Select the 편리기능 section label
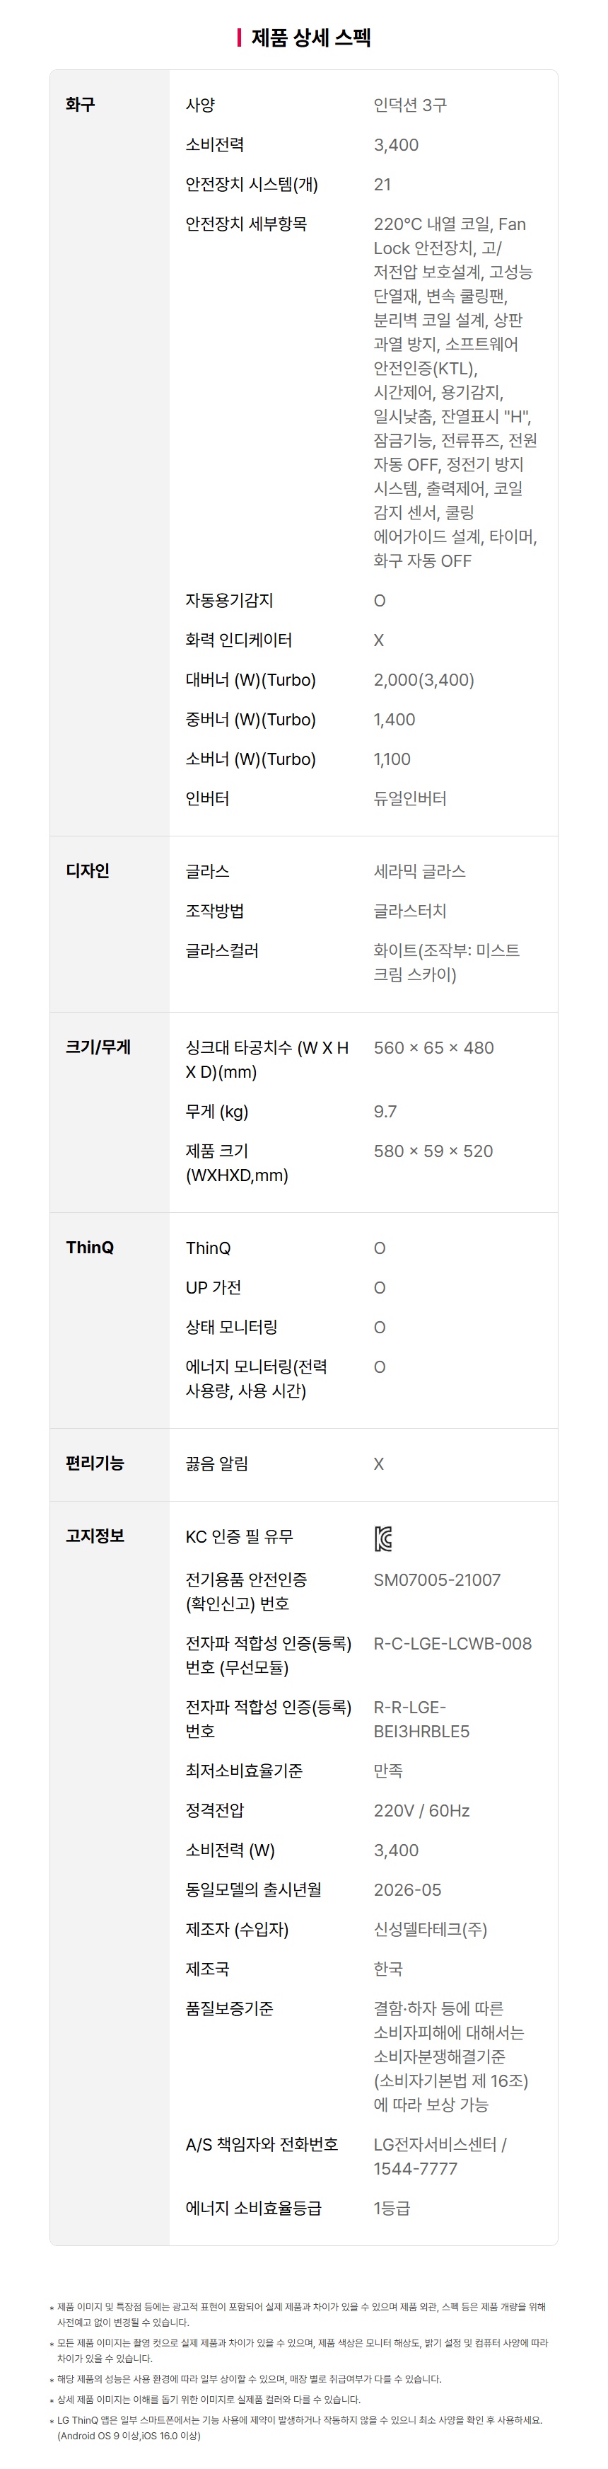The height and width of the screenshot is (2469, 608). [x=95, y=1463]
